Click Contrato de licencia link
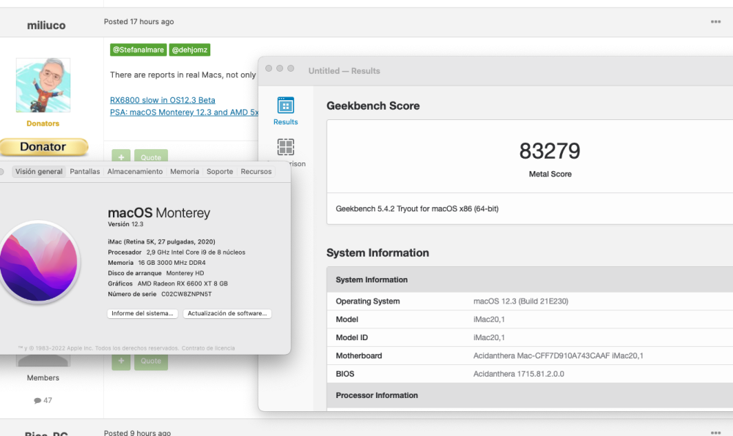 (208, 348)
